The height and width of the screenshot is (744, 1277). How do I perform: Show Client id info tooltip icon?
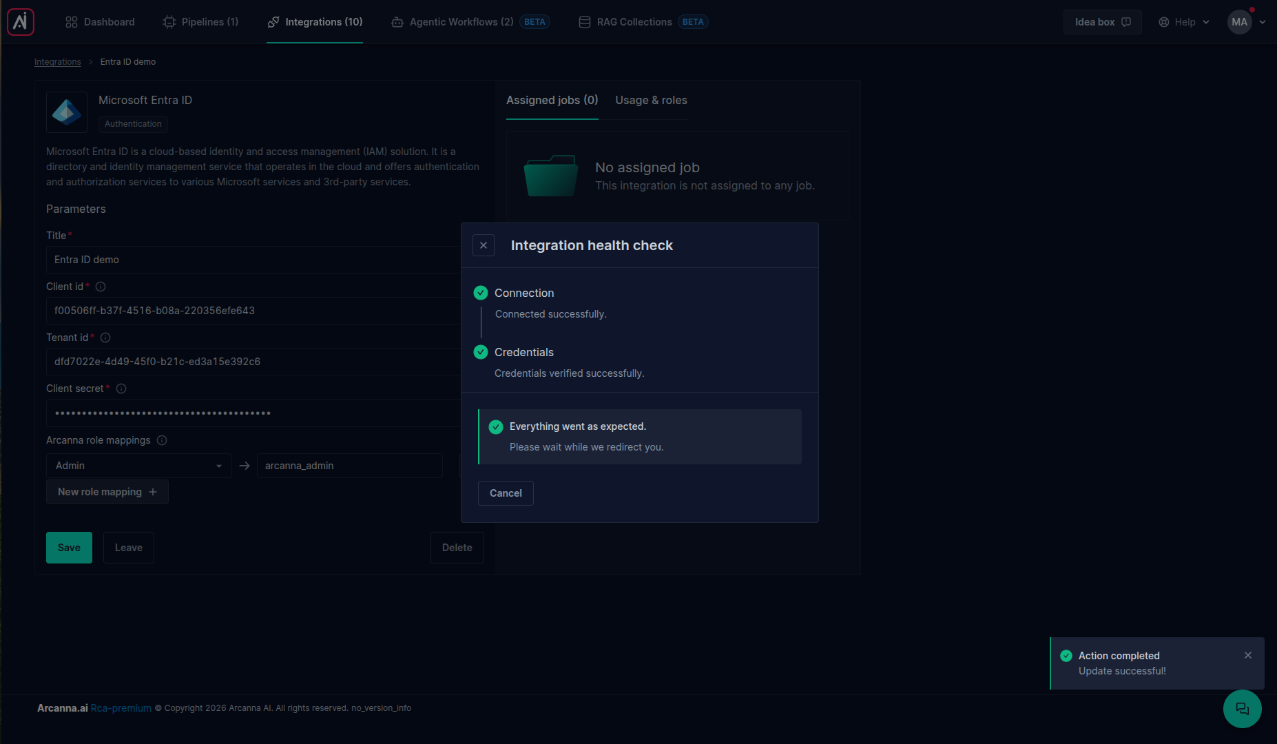101,287
